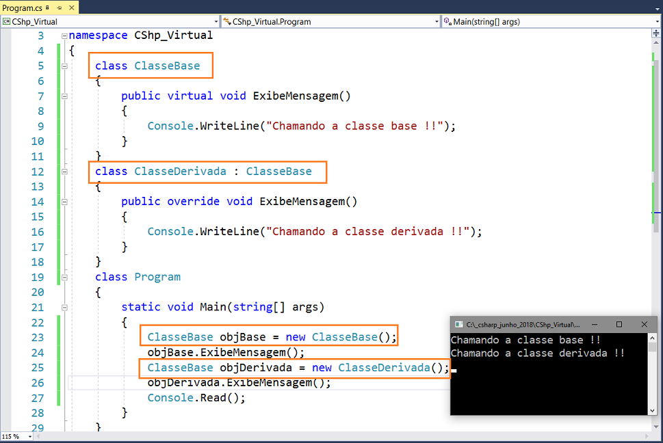The width and height of the screenshot is (663, 443).
Task: Click "objDerivada.ExibeMensagem();" on line 26
Action: click(239, 383)
